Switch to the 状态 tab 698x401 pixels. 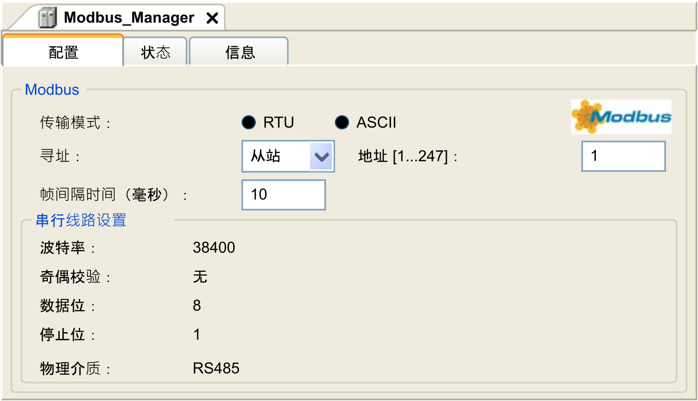tap(156, 53)
